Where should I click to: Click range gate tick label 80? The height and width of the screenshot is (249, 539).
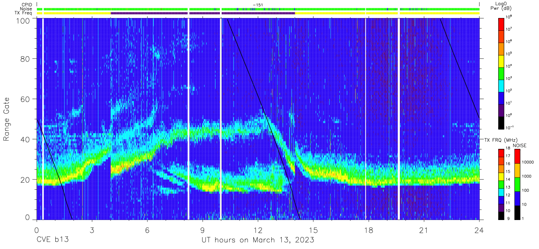25,59
